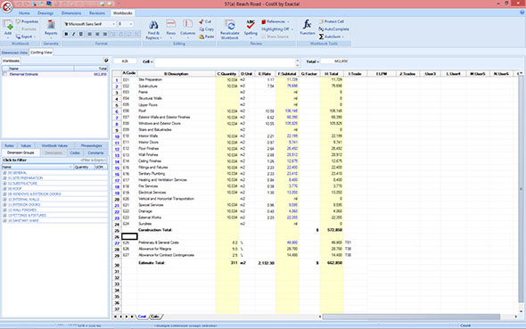The width and height of the screenshot is (526, 329).
Task: Tick the Elemental Estimate workbook checkbox
Action: (4, 74)
